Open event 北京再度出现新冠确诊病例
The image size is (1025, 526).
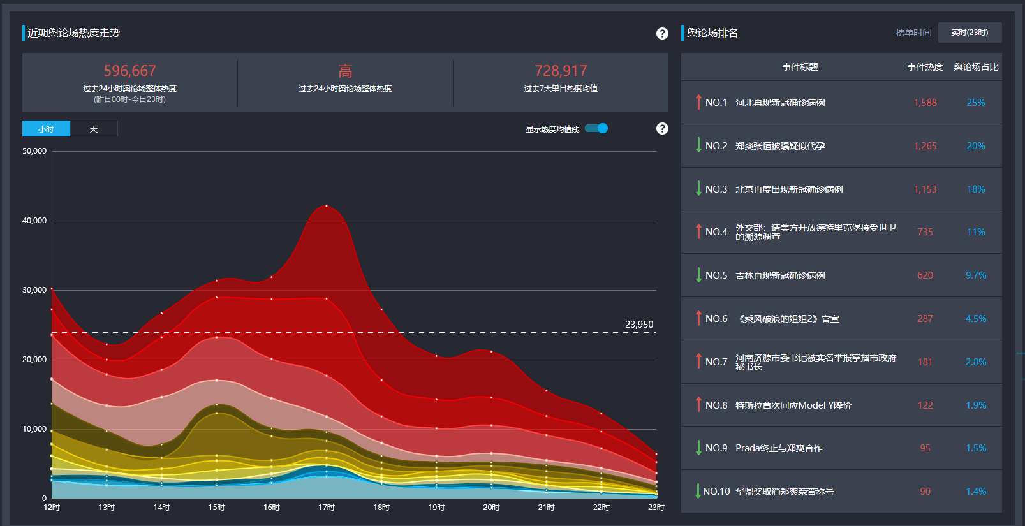[x=789, y=189]
